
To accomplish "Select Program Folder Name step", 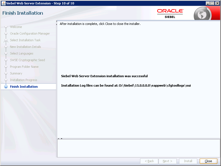I will tap(24, 67).
